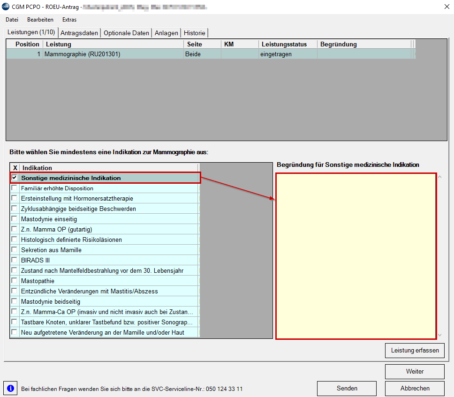Image resolution: width=454 pixels, height=397 pixels.
Task: Click the Leistungsstatus column header
Action: 288,44
